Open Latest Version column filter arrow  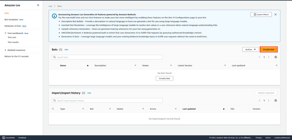(x=225, y=65)
